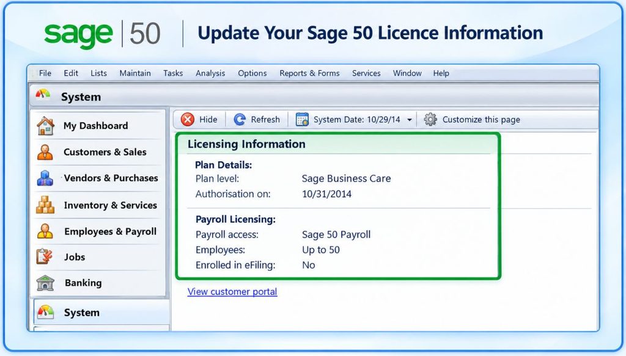626x356 pixels.
Task: Click the Payroll Licensing: heading
Action: pos(235,220)
